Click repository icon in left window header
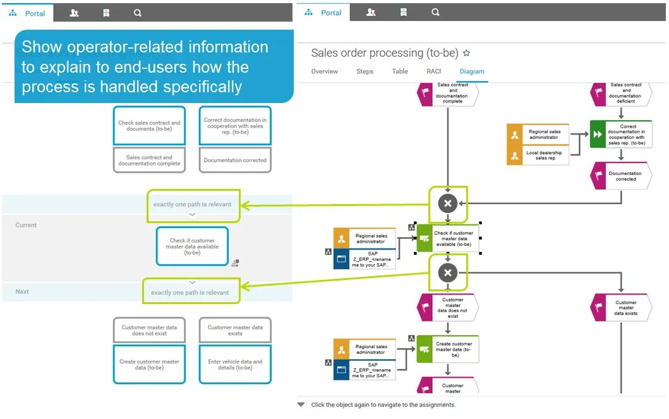 pos(106,13)
